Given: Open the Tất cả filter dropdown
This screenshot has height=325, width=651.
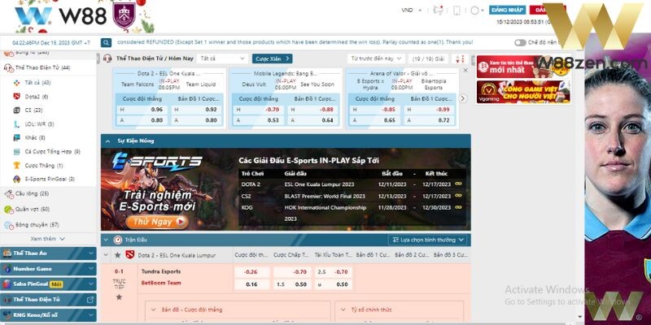Looking at the screenshot, I should (223, 58).
